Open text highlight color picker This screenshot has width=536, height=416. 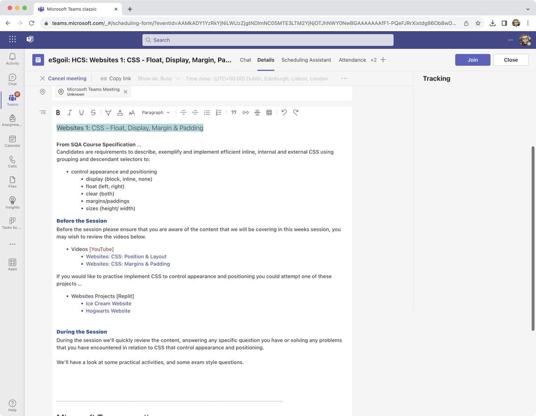(x=108, y=113)
